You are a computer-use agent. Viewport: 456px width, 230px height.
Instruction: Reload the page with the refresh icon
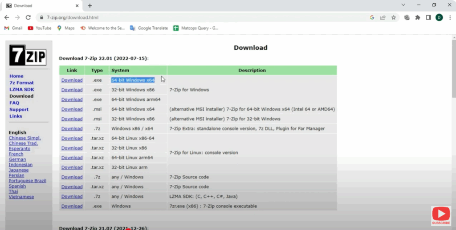(x=28, y=17)
